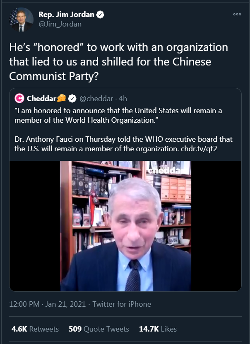Open the @Jim_Jordan handle link

60,24
